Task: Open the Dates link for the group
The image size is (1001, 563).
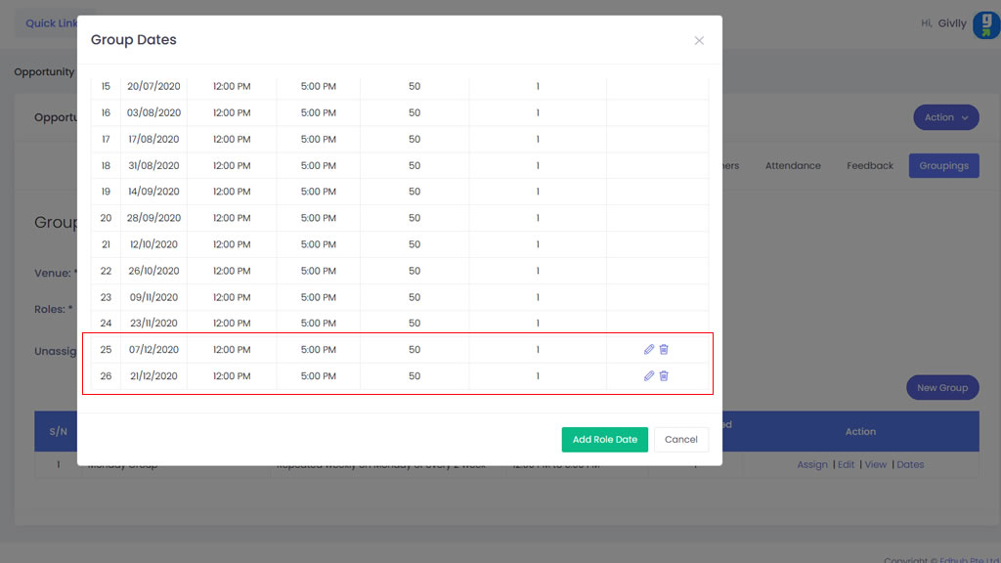Action: [x=910, y=465]
